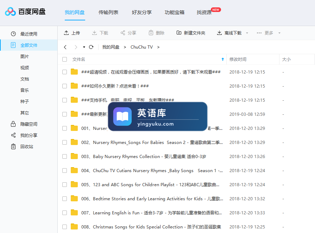
Task: Click the 我的网盘 breadcrumb link
Action: tap(111, 47)
